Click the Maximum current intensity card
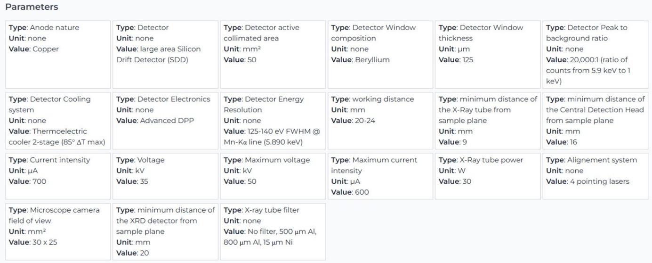Viewport: 652px width, 263px height. coord(380,176)
